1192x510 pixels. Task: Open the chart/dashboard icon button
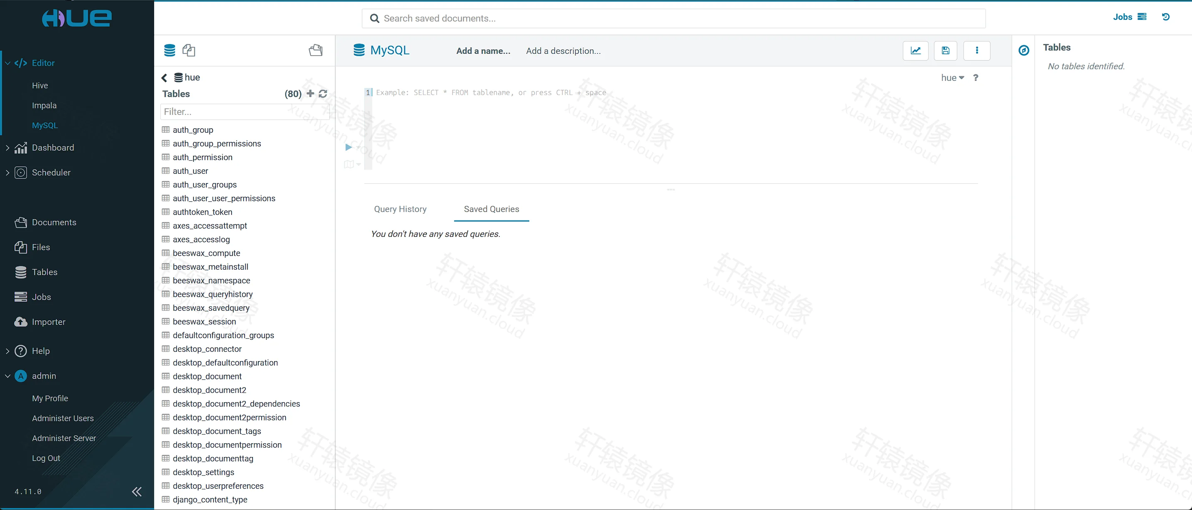[x=915, y=50]
